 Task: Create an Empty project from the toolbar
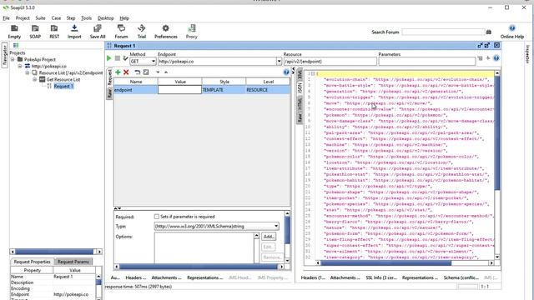[14, 32]
